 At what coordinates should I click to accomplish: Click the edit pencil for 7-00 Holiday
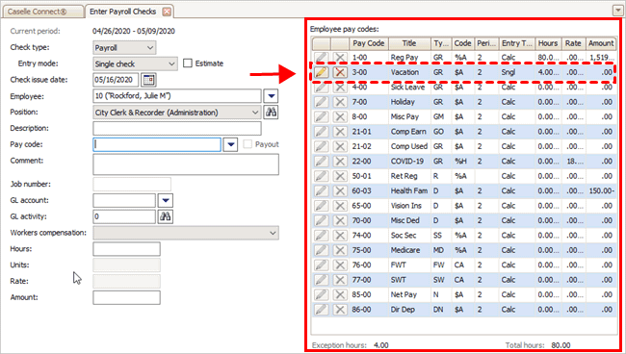point(322,102)
